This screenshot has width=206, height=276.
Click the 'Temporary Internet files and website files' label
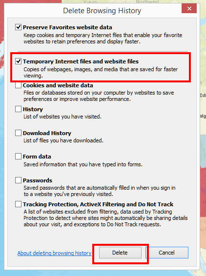(x=81, y=61)
